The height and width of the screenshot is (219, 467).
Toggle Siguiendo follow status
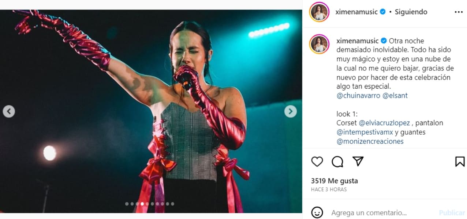411,12
